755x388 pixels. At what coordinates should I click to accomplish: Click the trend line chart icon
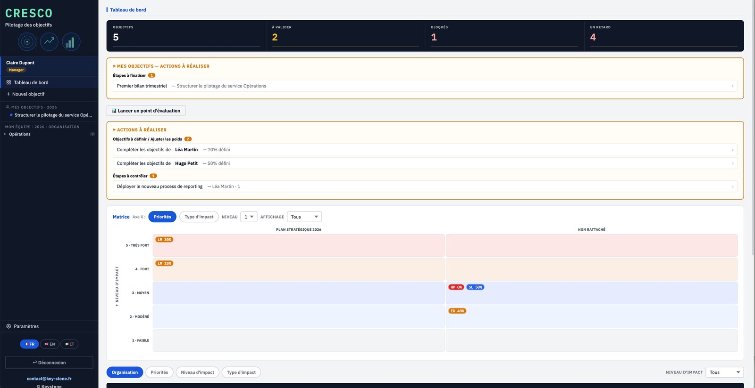click(x=49, y=42)
